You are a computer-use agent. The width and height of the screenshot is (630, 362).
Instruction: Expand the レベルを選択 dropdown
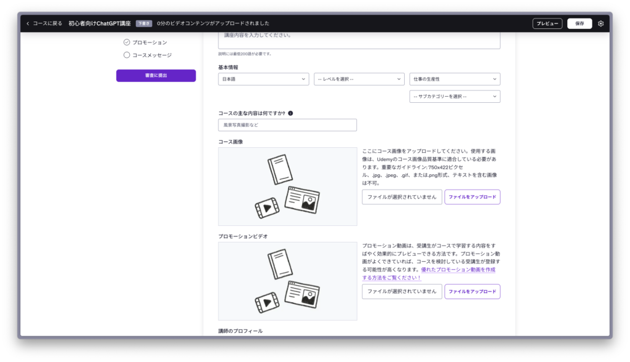point(359,79)
